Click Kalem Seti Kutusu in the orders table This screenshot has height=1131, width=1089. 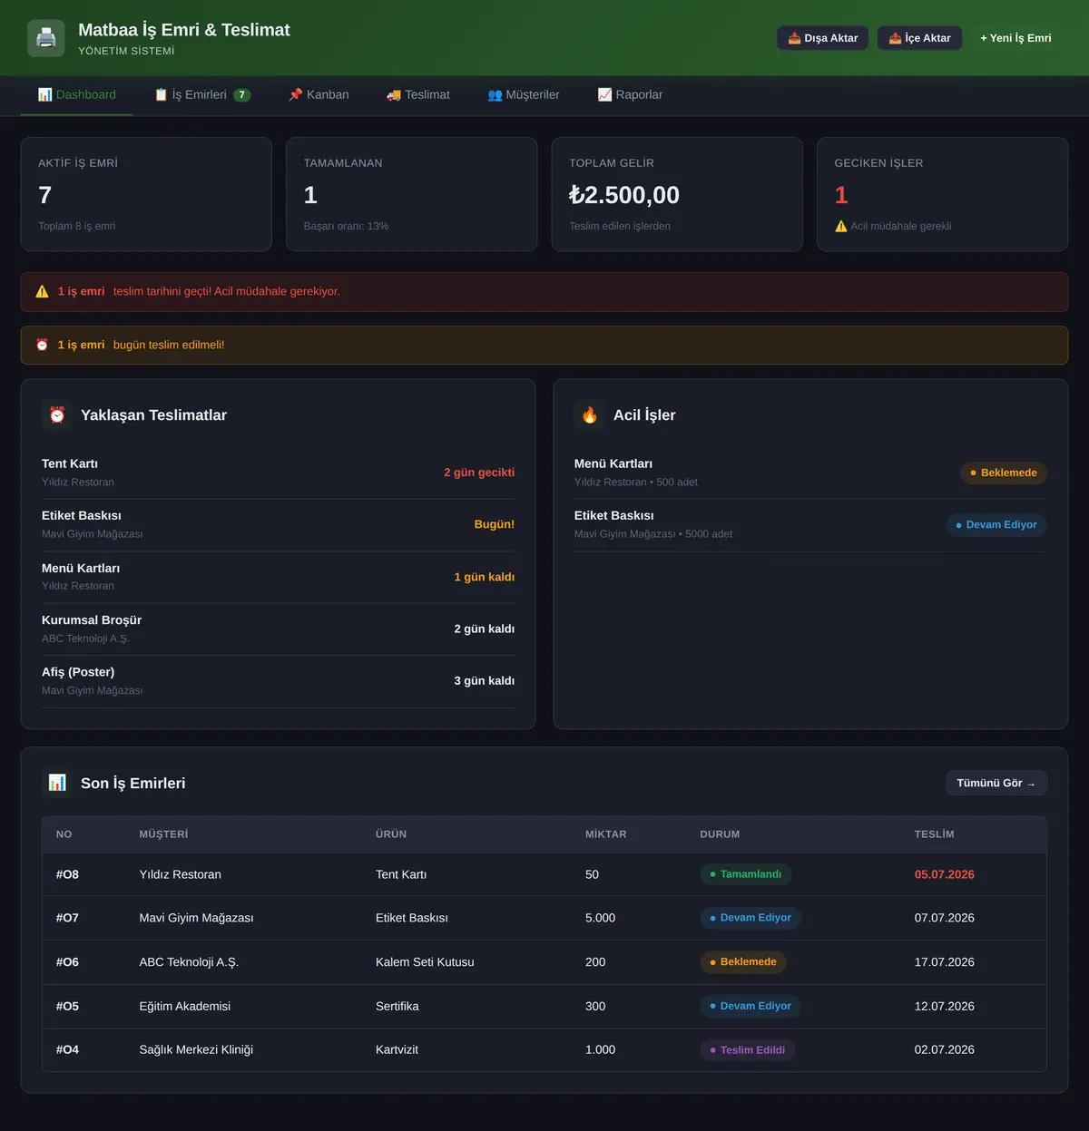pos(425,962)
